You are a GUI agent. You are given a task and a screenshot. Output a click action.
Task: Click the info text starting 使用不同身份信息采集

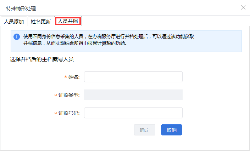[108, 36]
